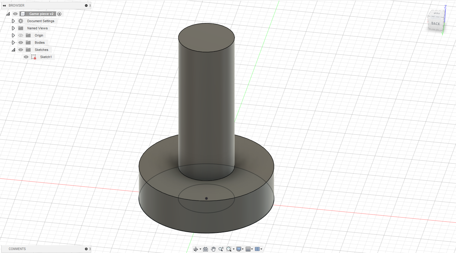This screenshot has width=456, height=253.
Task: Open the Zoom options dropdown arrow
Action: pyautogui.click(x=234, y=249)
